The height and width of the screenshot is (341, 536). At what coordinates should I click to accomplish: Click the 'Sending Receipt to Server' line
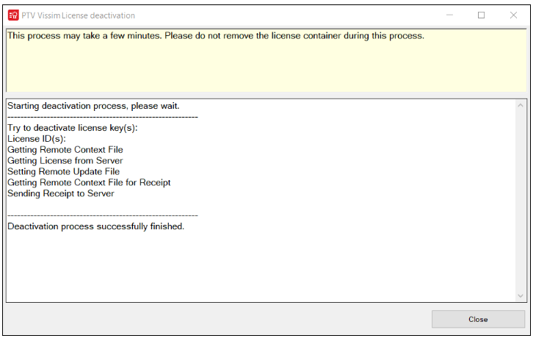[61, 193]
